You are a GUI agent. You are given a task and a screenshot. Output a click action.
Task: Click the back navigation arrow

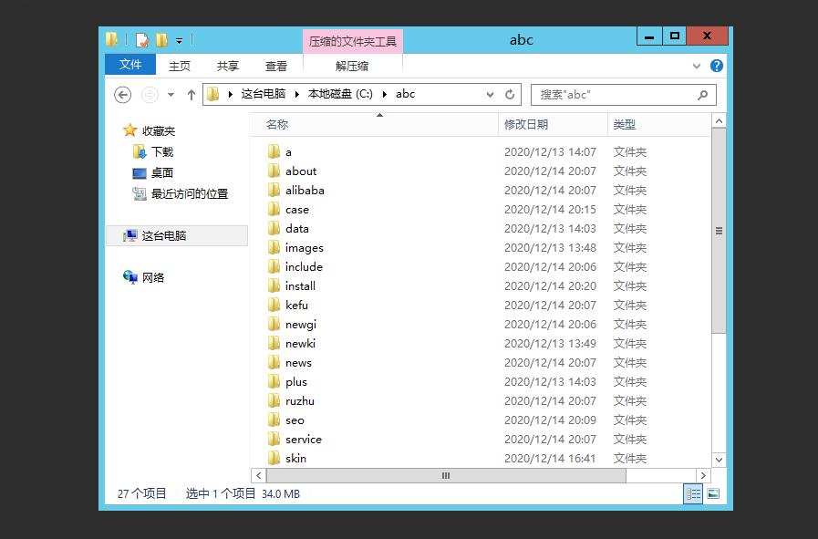tap(121, 94)
